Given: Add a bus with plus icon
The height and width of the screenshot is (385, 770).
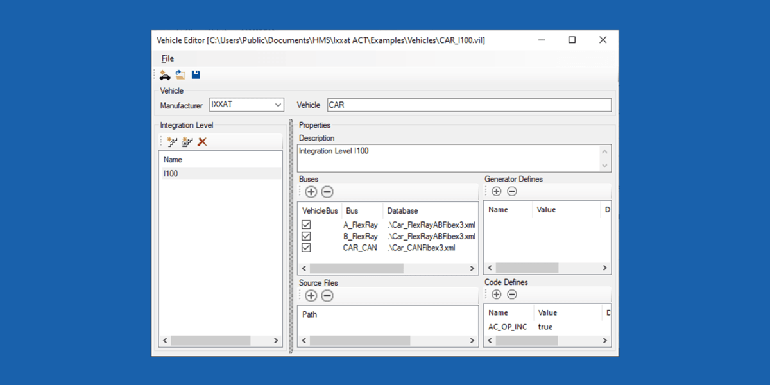Looking at the screenshot, I should 311,192.
